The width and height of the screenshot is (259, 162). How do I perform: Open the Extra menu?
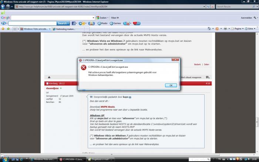click(250, 28)
